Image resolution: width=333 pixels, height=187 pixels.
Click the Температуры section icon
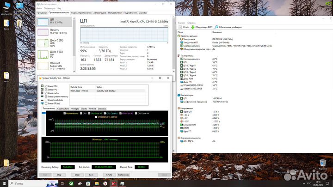179,56
